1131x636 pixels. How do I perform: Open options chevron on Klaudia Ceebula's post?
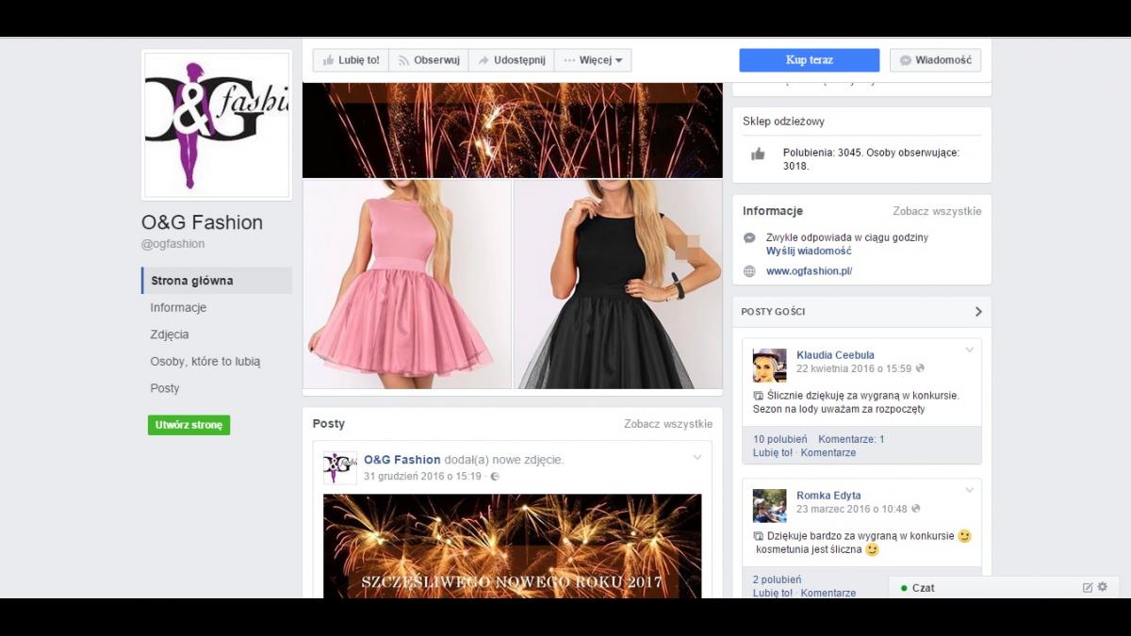pyautogui.click(x=969, y=351)
